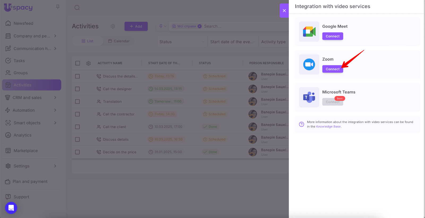
Task: Open the Discuss the details... activity
Action: [121, 76]
